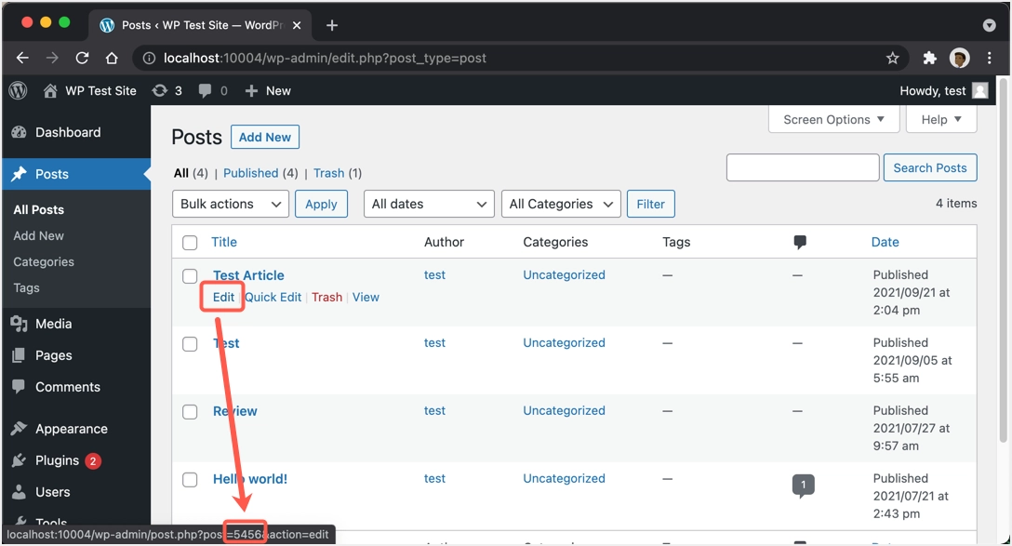Viewport: 1012px width, 546px height.
Task: Bookmark this page with the star icon
Action: (x=892, y=58)
